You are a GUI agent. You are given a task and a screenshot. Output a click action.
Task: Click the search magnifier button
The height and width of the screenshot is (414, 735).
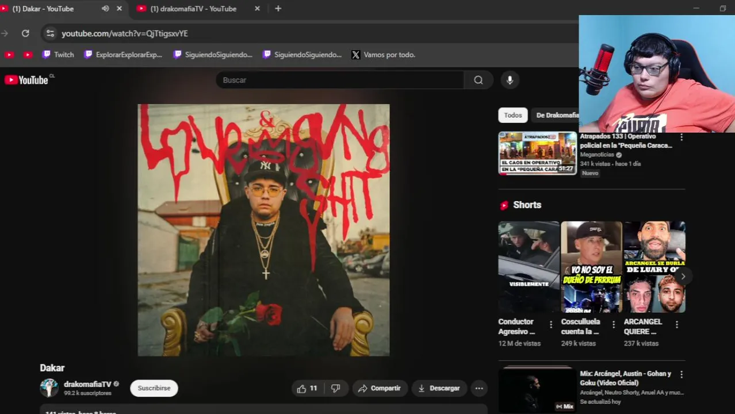478,80
